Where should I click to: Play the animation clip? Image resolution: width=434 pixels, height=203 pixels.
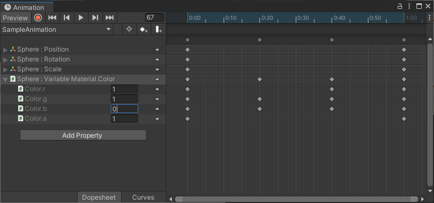pos(81,18)
